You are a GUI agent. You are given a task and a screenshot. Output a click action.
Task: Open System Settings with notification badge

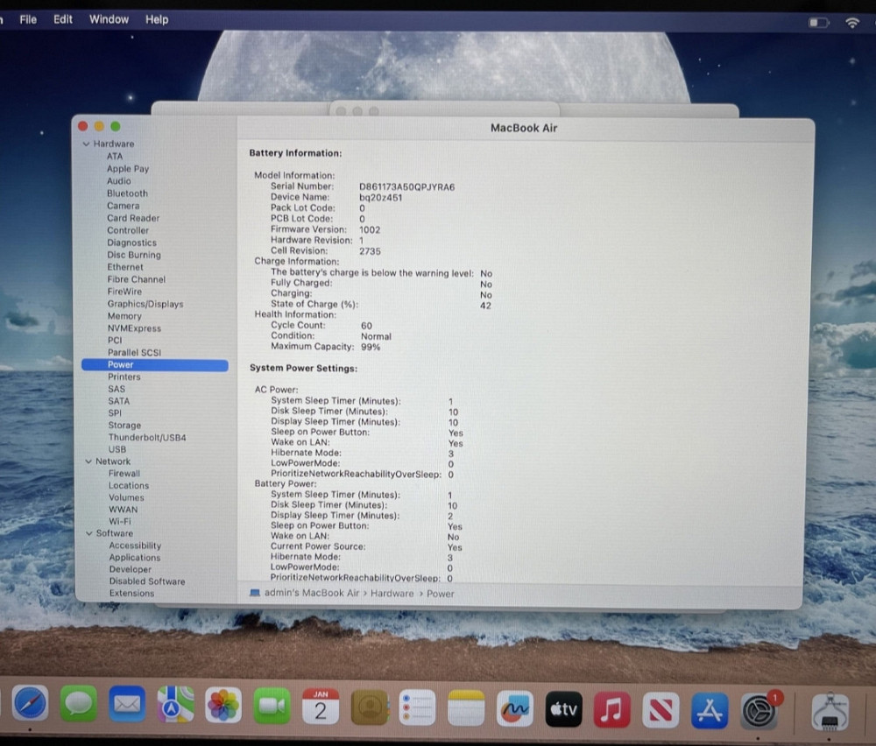click(x=757, y=707)
